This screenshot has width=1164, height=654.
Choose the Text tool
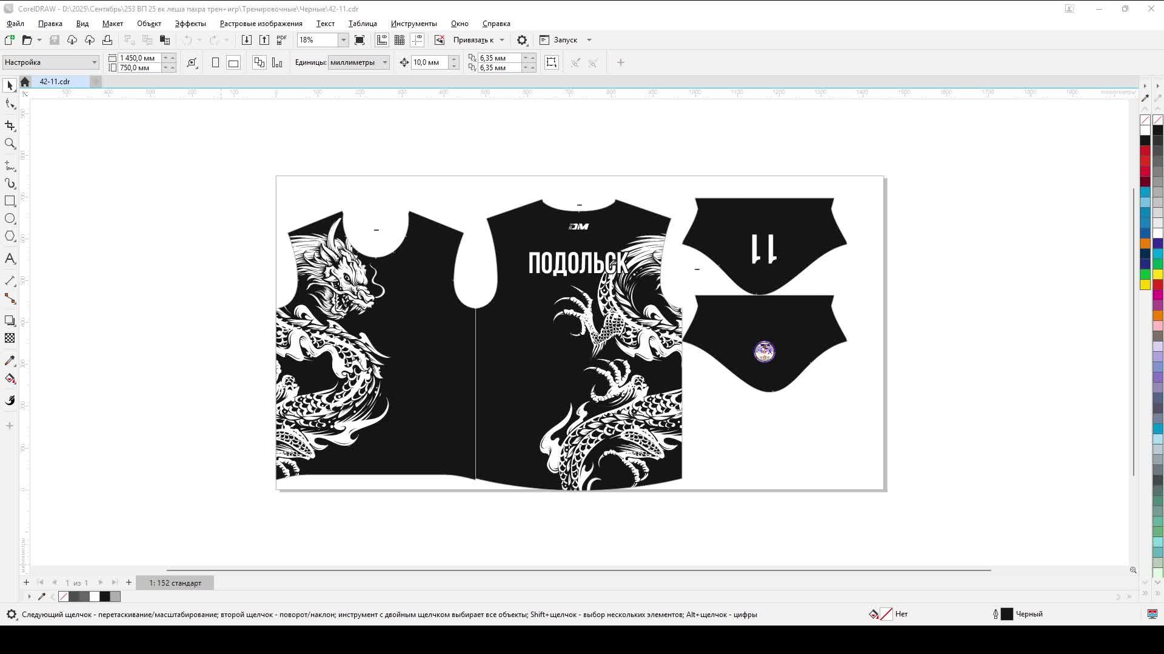[x=10, y=259]
